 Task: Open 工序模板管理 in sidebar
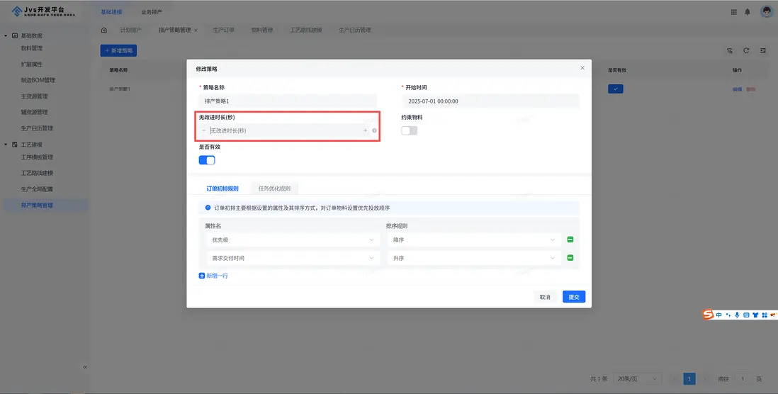(37, 157)
